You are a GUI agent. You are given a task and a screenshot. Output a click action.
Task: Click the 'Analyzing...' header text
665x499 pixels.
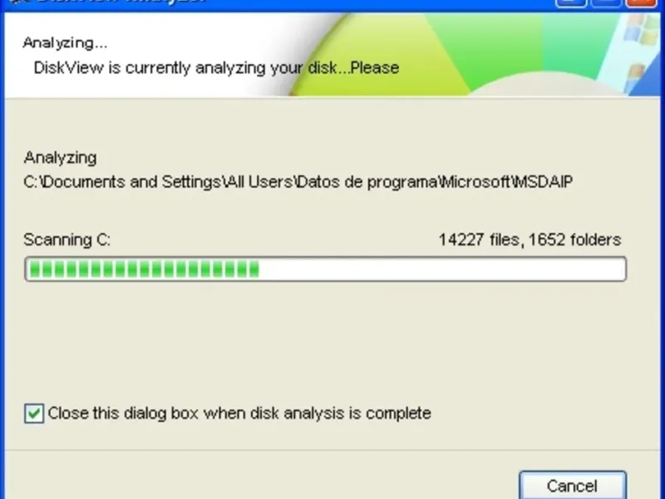[x=65, y=43]
